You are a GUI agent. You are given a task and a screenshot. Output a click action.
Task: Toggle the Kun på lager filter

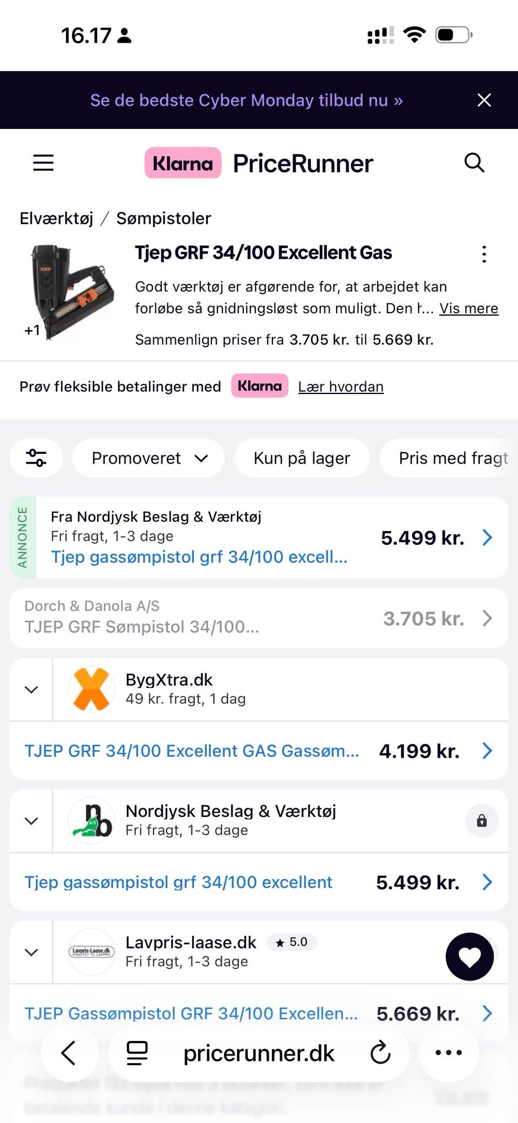(x=302, y=458)
